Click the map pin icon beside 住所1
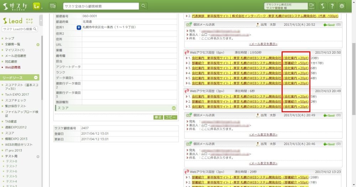The width and height of the screenshot is (356, 187). click(x=79, y=27)
